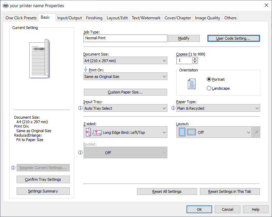Click the info icon beside Input Tray
Image resolution: width=272 pixels, height=217 pixels.
pyautogui.click(x=80, y=108)
